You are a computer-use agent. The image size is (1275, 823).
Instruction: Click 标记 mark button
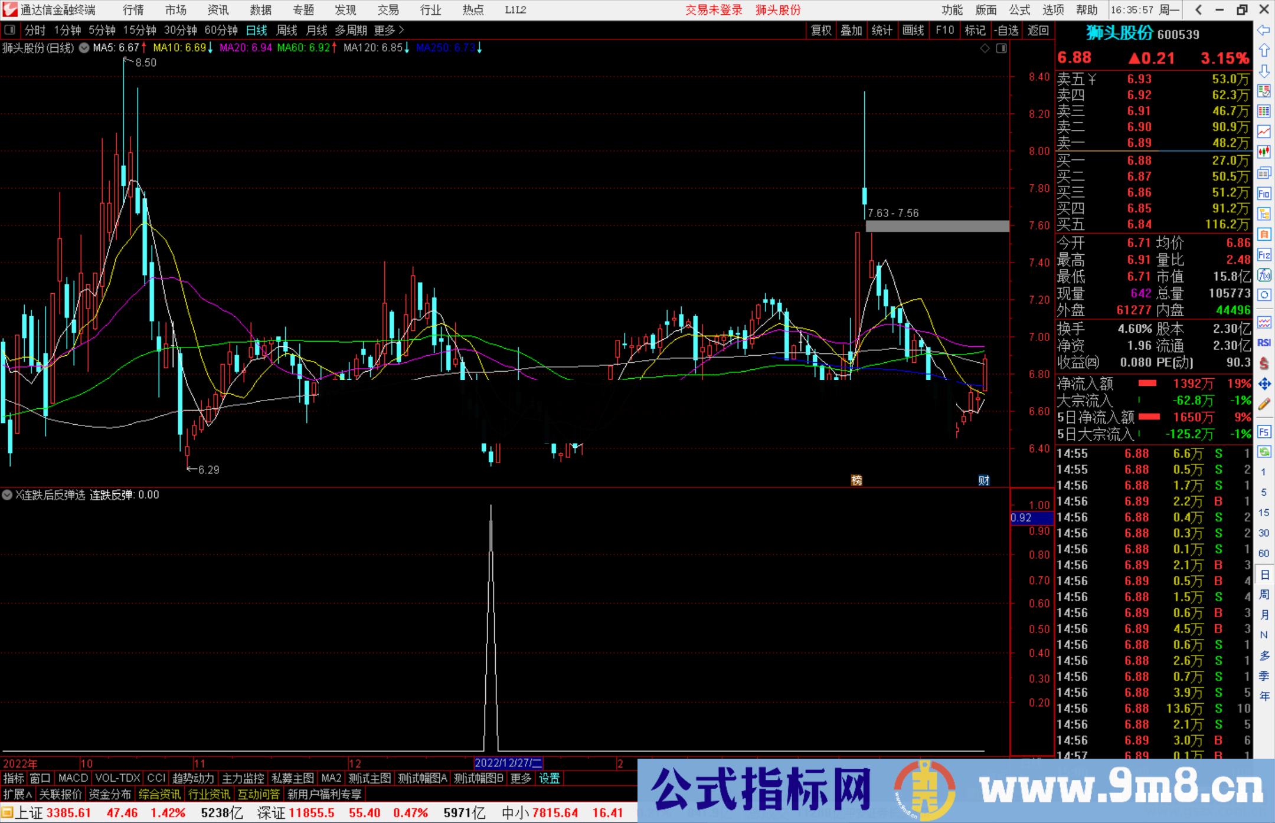[975, 30]
